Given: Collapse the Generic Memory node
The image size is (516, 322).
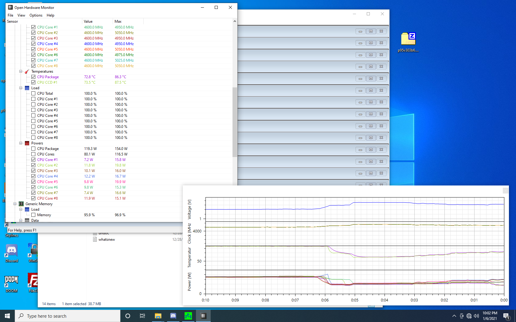Looking at the screenshot, I should 15,204.
